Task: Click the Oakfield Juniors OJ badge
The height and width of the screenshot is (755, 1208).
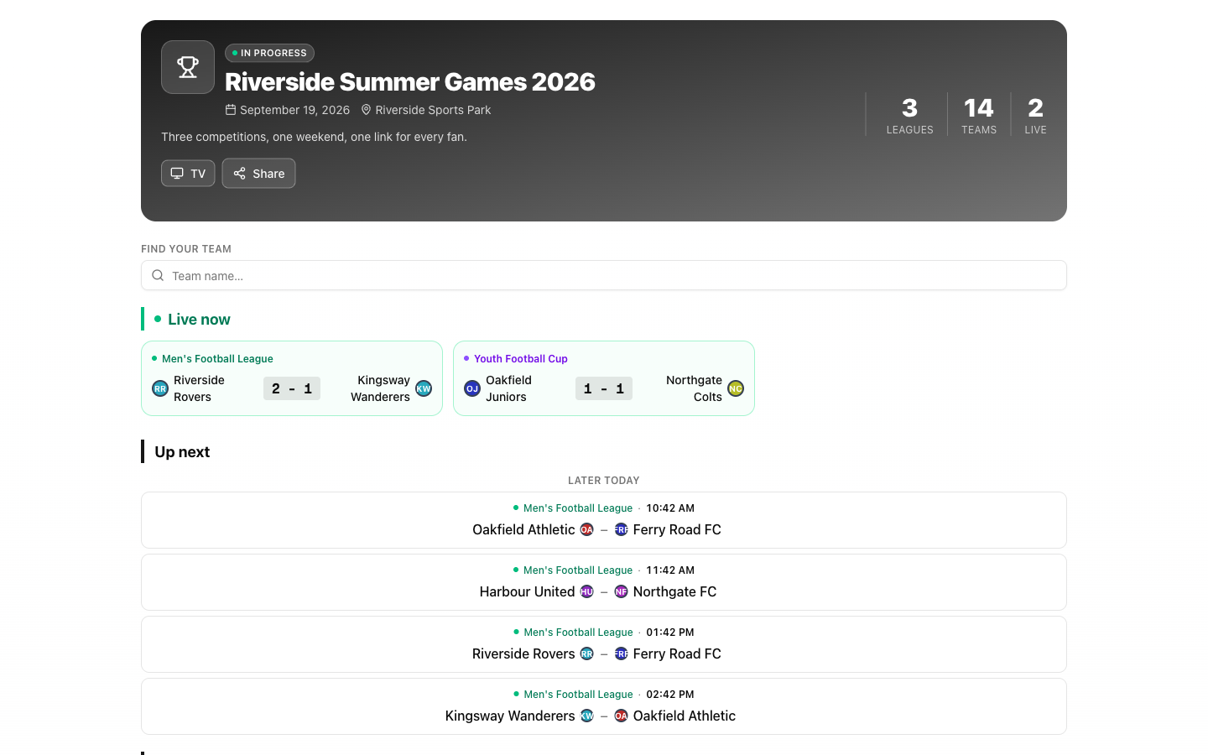Action: [x=472, y=388]
